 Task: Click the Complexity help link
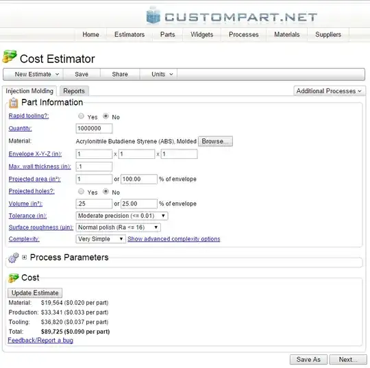(x=24, y=239)
